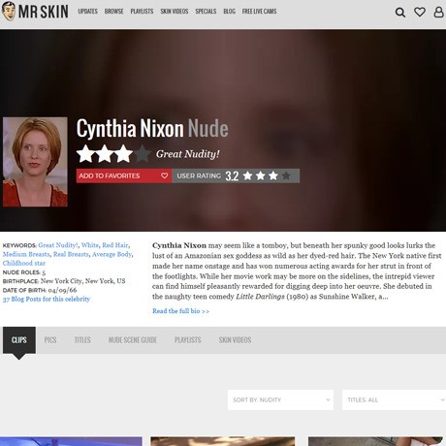Switch to the Titles tab
The image size is (446, 446).
(82, 340)
